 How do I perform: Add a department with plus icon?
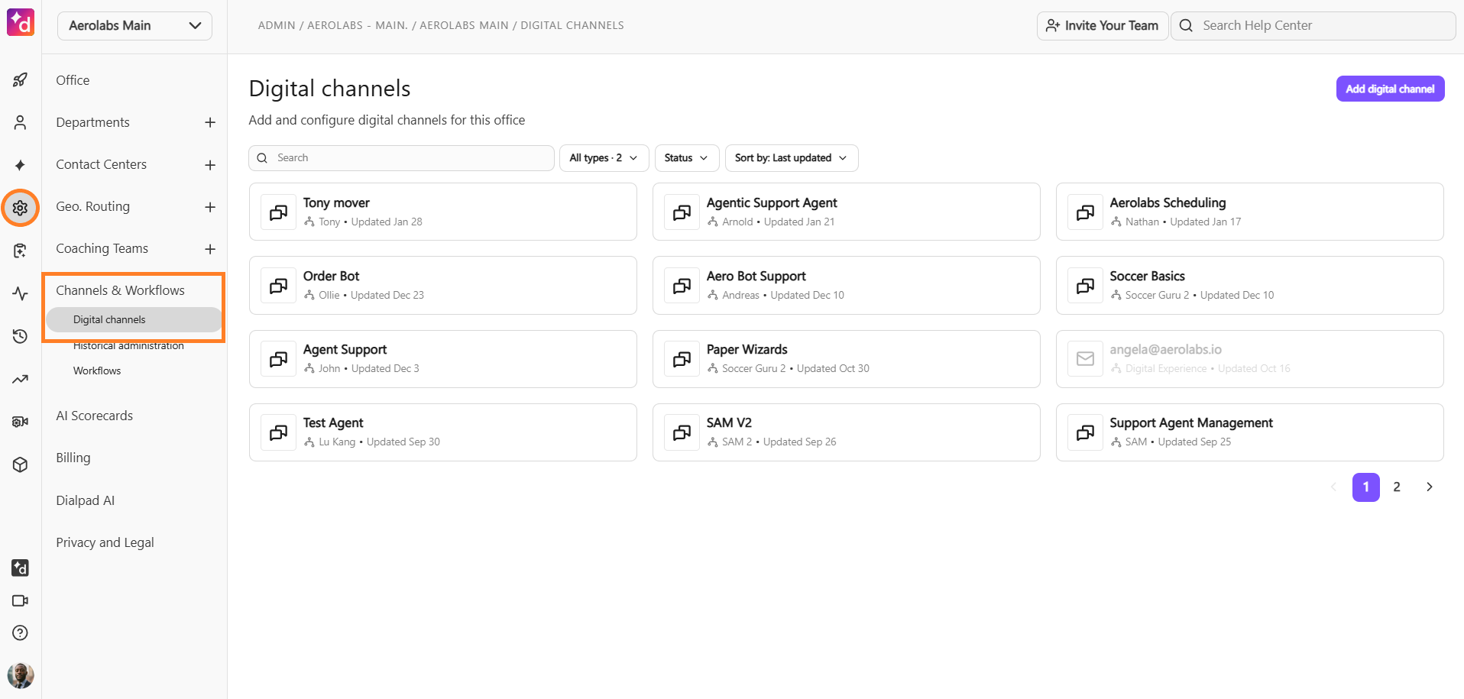(210, 122)
